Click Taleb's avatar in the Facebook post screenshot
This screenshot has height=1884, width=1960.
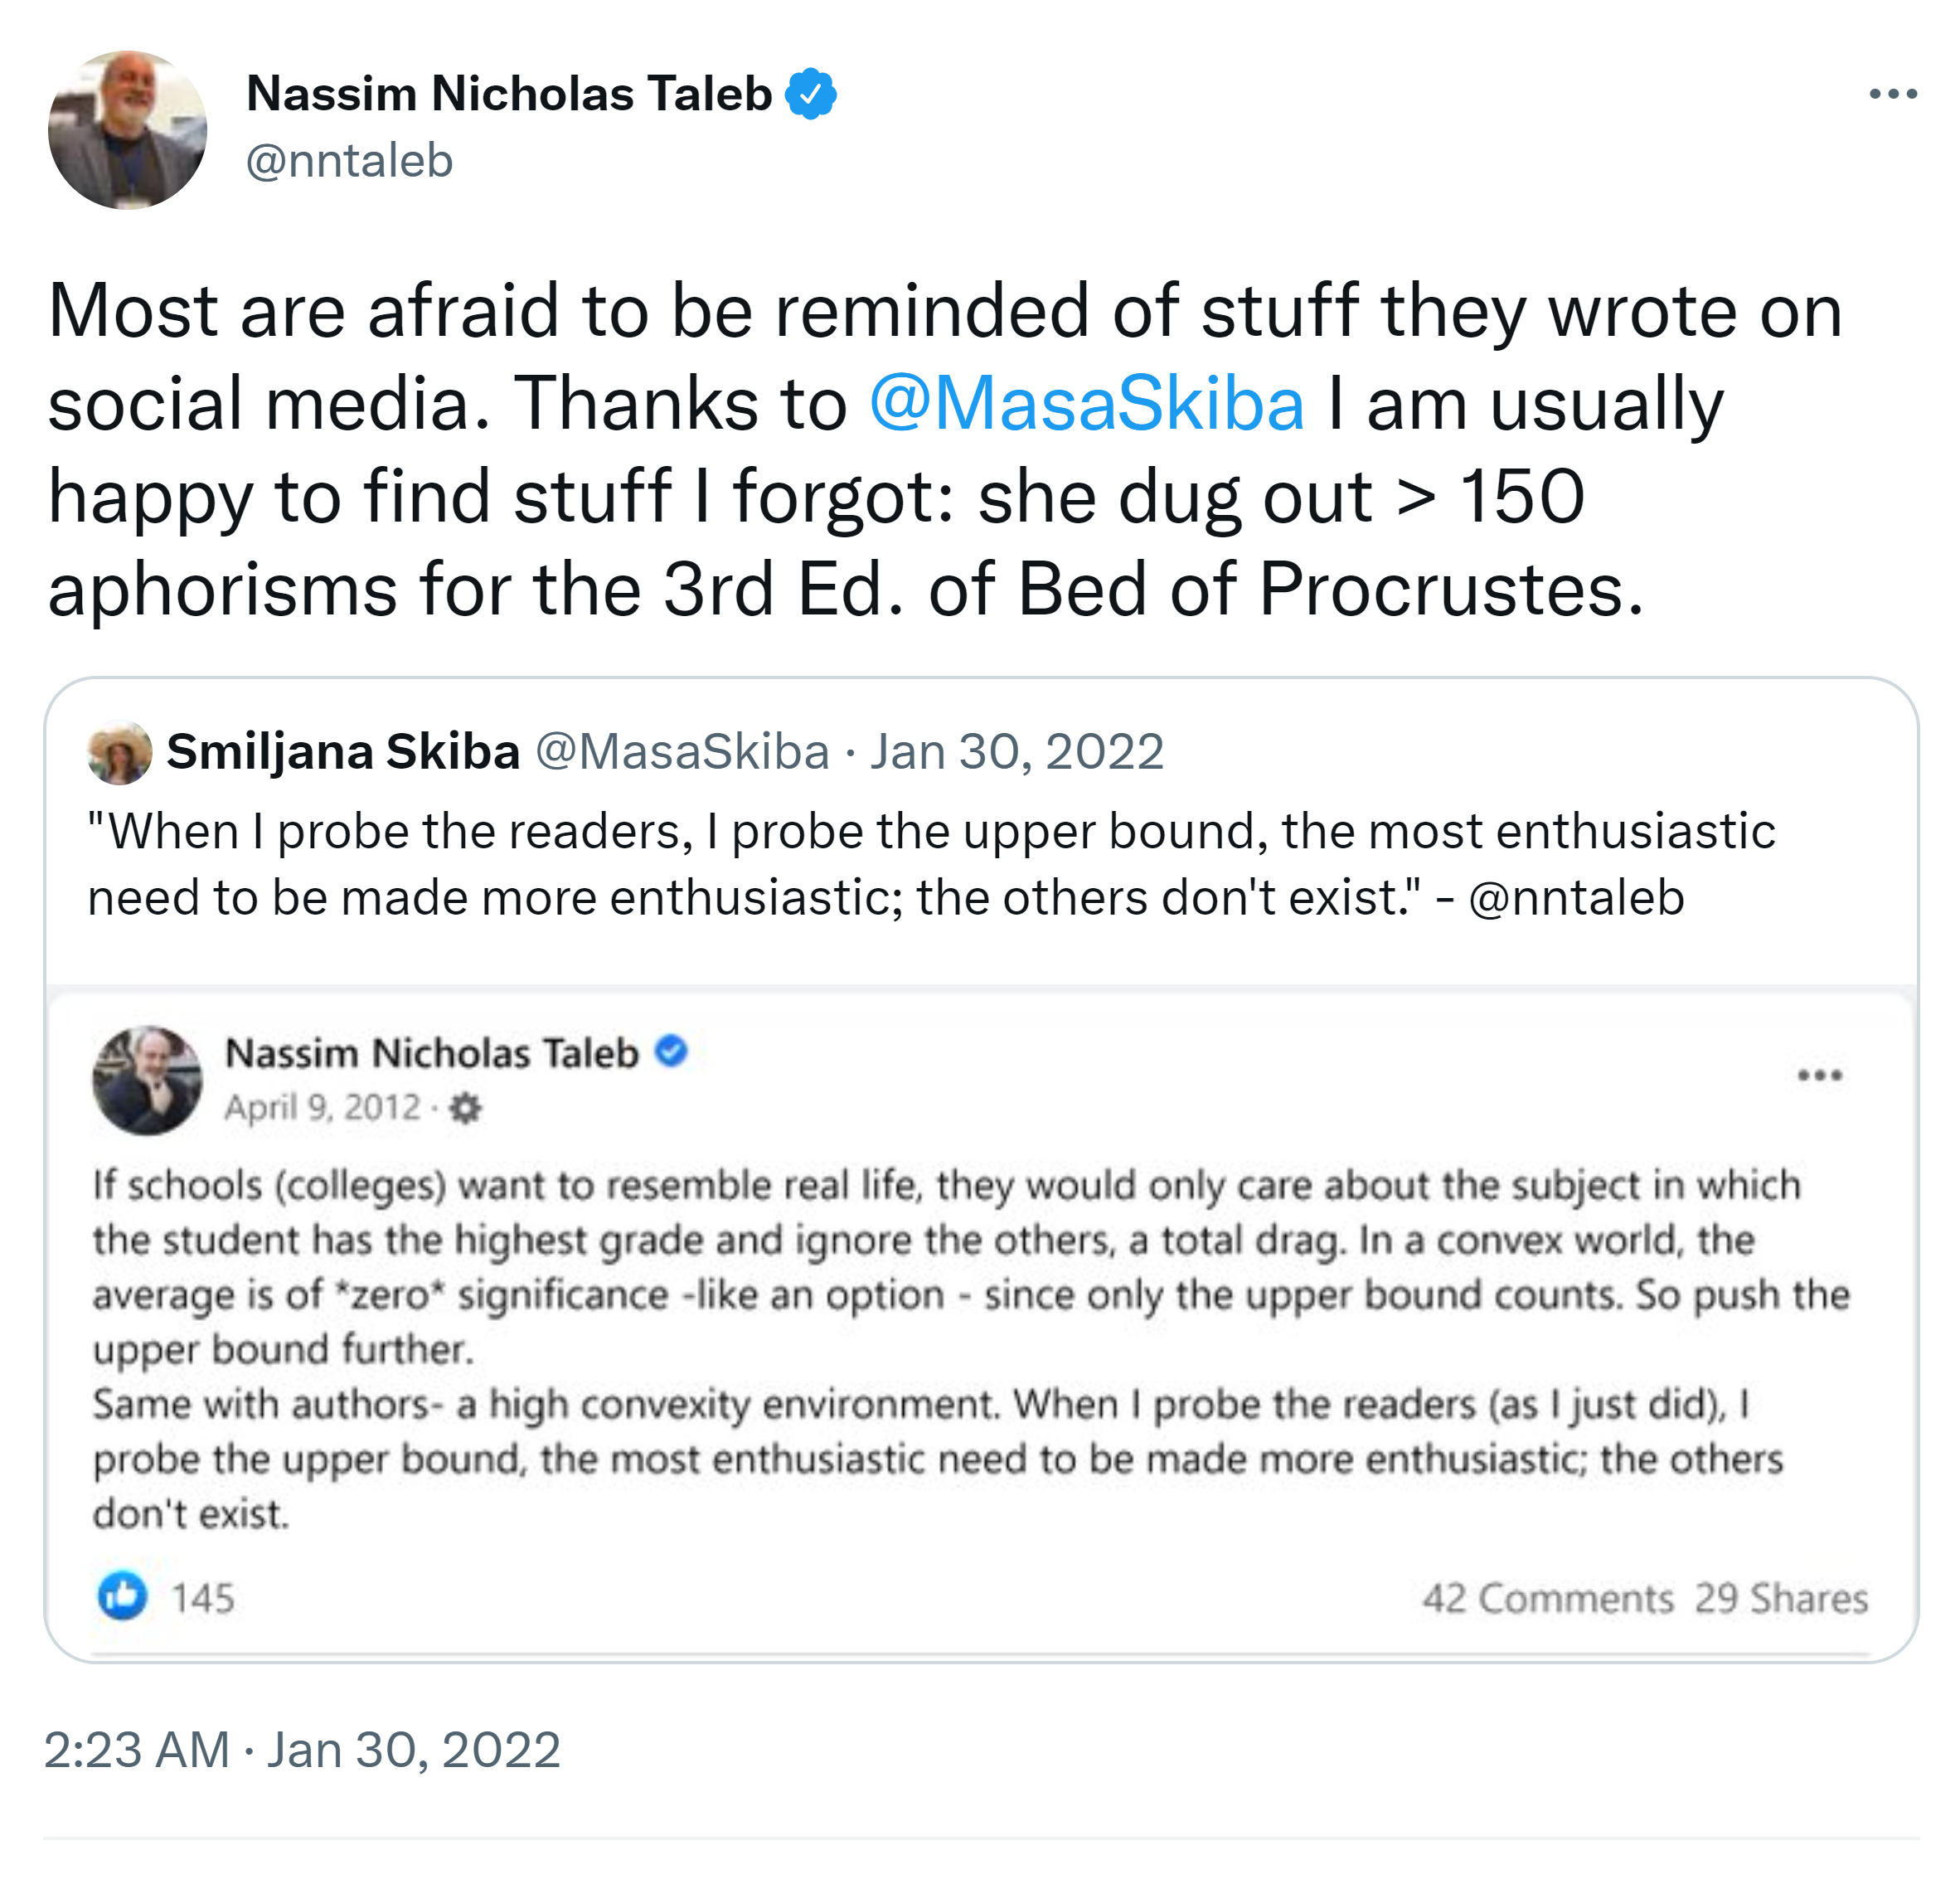click(x=147, y=1080)
